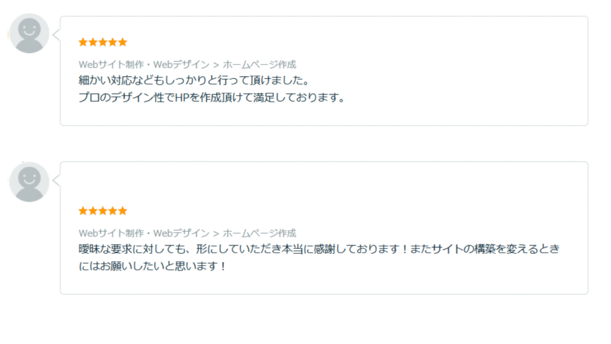Click the bottom review's speech bubble pointer
This screenshot has width=611, height=344.
point(57,180)
